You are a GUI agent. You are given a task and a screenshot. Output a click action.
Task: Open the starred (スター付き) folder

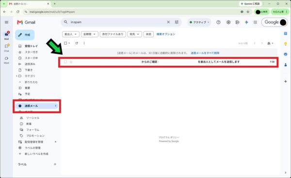point(31,52)
